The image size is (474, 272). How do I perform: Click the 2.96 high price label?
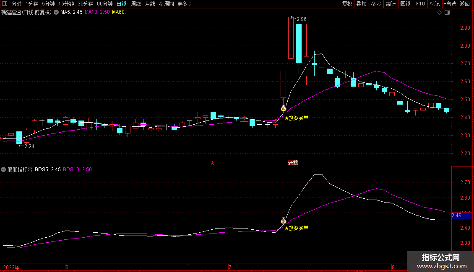302,19
